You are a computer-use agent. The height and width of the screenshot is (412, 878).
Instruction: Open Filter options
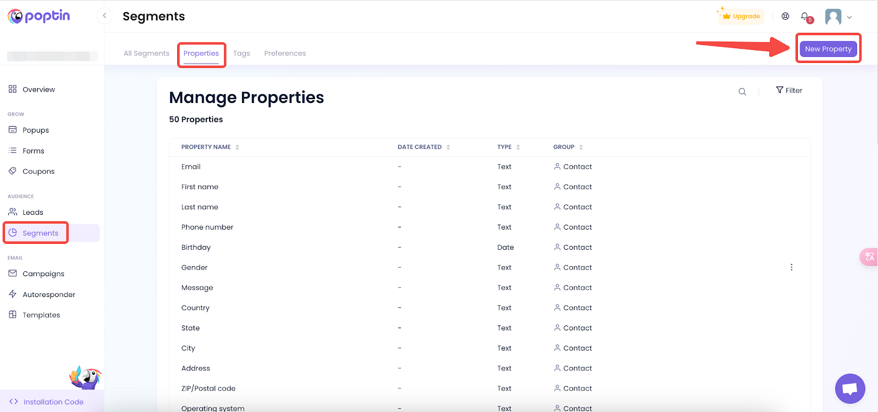pyautogui.click(x=789, y=90)
